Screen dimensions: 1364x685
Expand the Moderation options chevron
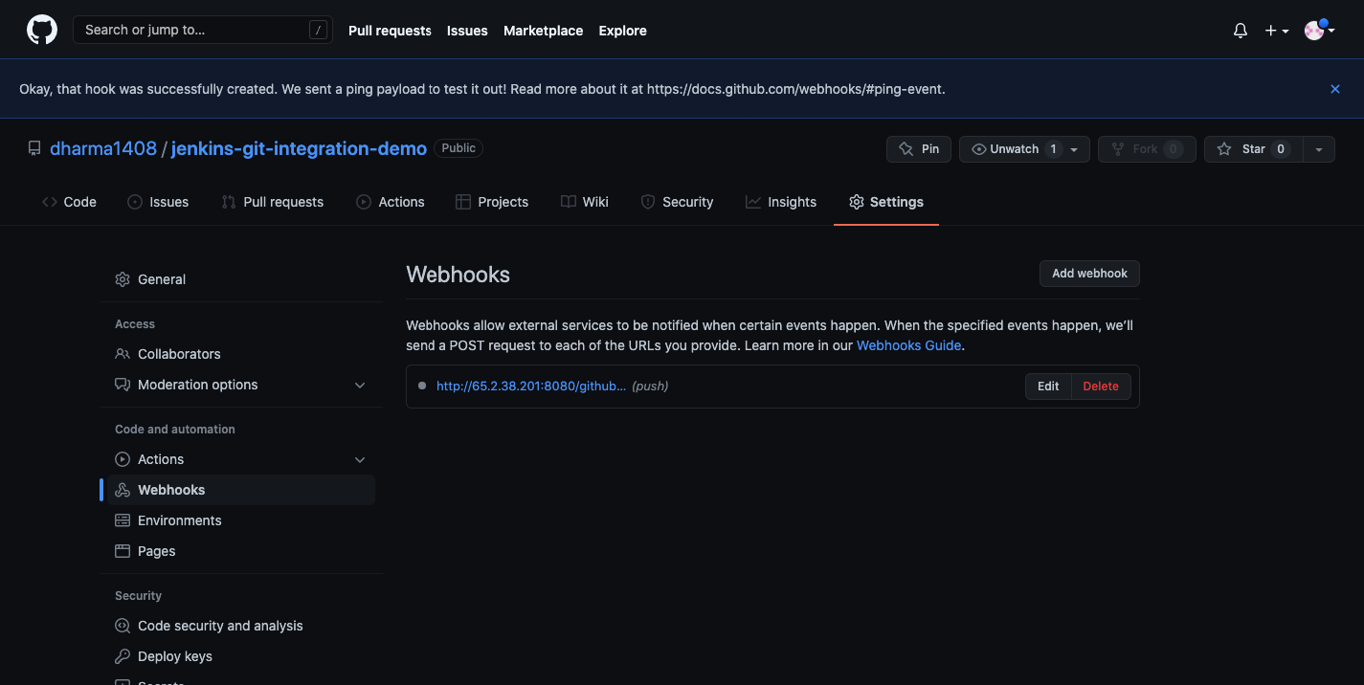click(360, 385)
